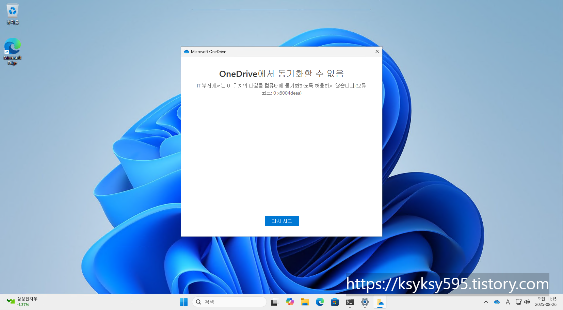The width and height of the screenshot is (563, 310).
Task: Open network status tray icon
Action: [x=518, y=302]
